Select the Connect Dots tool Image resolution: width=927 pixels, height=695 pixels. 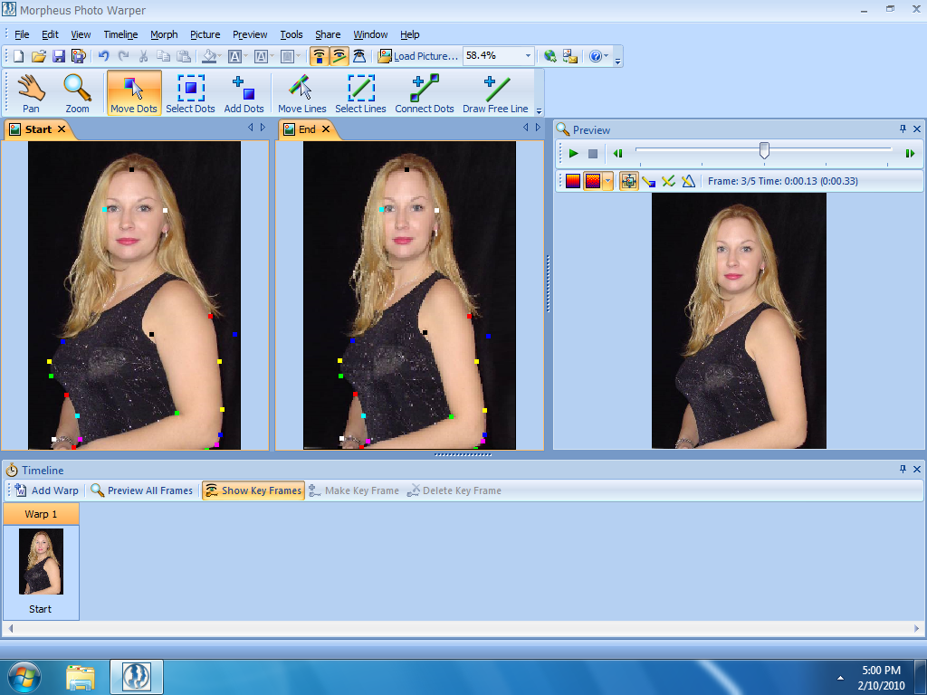pyautogui.click(x=425, y=93)
